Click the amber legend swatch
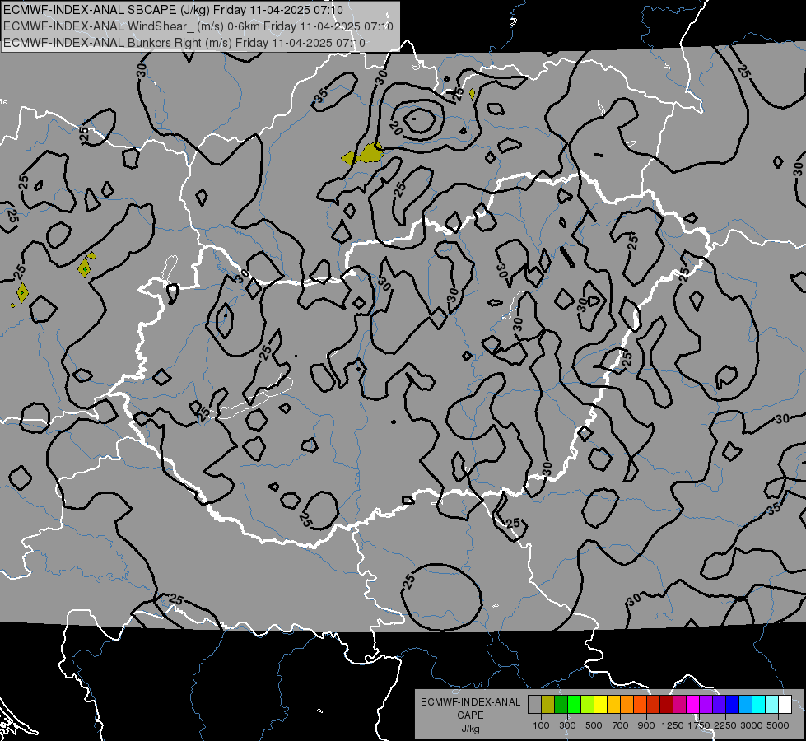Screen dimensions: 806x741 click(613, 705)
